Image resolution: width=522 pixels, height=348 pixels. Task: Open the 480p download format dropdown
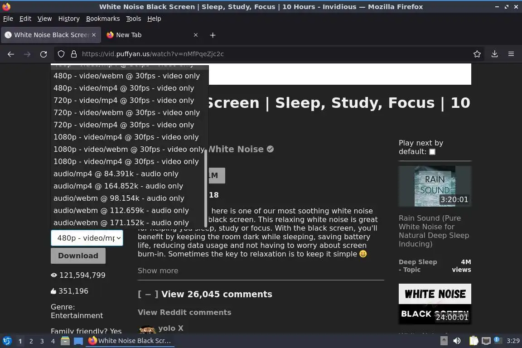coord(87,238)
